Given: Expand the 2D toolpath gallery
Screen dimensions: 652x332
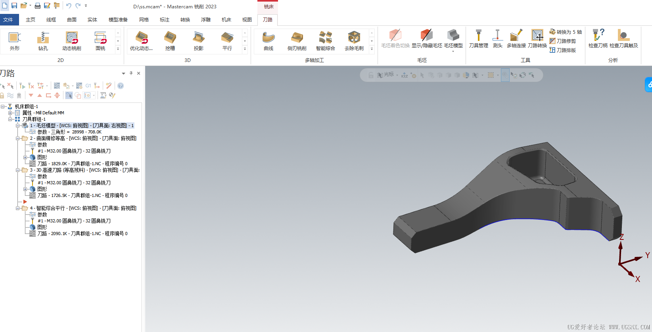Looking at the screenshot, I should click(x=118, y=49).
